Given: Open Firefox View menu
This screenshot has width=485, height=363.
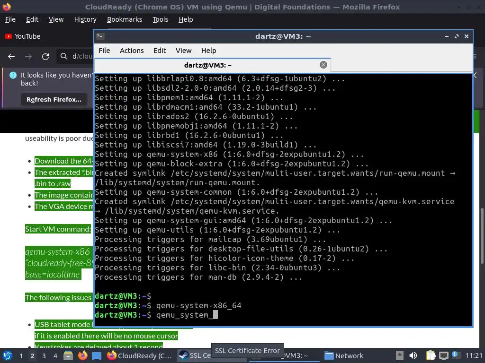Looking at the screenshot, I should (x=56, y=19).
